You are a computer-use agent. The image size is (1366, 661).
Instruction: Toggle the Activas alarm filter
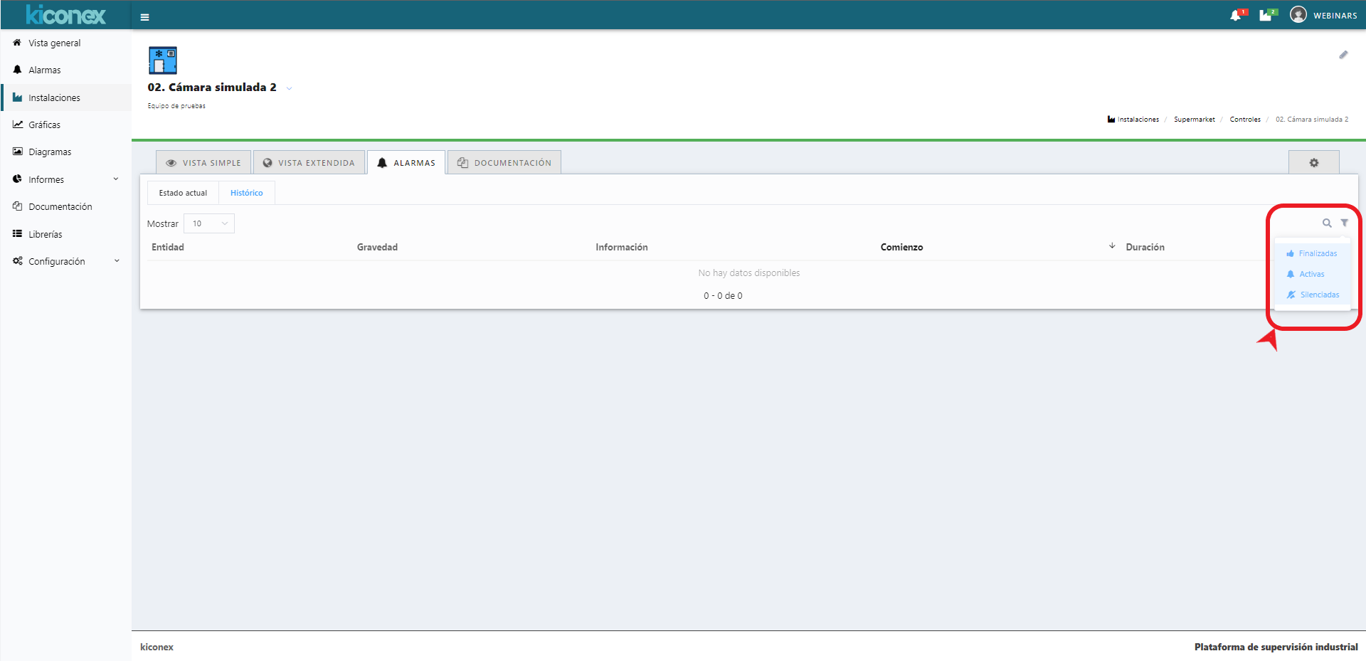click(x=1306, y=274)
